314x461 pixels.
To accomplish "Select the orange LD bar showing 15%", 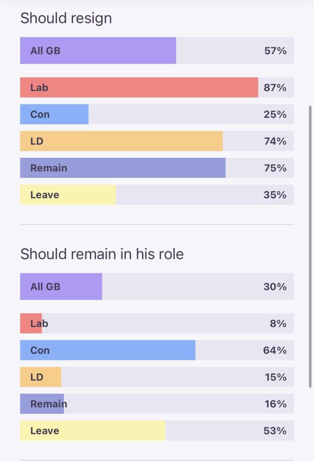I will pos(40,377).
